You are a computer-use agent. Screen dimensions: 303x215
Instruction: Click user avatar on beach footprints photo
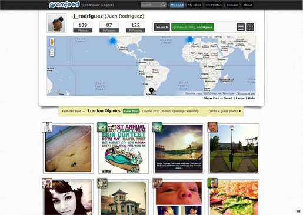pos(47,127)
